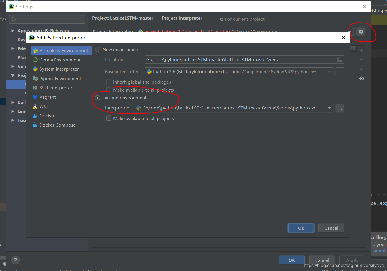Click the remove package minus icon
The width and height of the screenshot is (387, 271).
[362, 60]
